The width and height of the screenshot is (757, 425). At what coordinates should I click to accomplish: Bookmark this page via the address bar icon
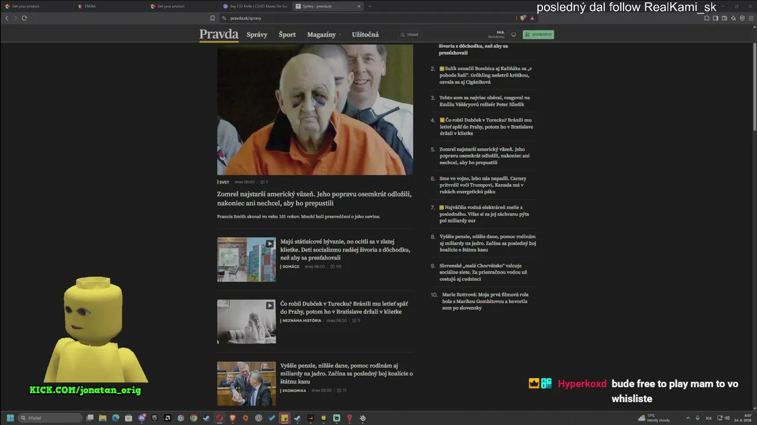(x=212, y=18)
